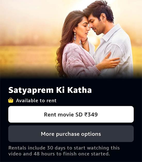The height and width of the screenshot is (162, 142).
Task: Tap the word 'Satyaprem' in the title
Action: (31, 91)
